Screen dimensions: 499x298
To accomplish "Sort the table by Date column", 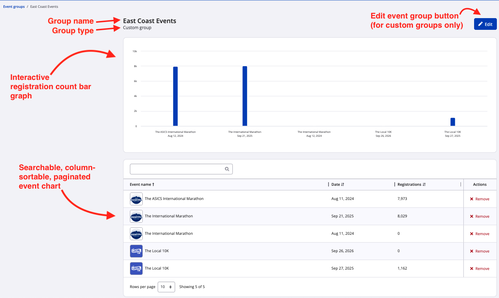I will pyautogui.click(x=337, y=184).
